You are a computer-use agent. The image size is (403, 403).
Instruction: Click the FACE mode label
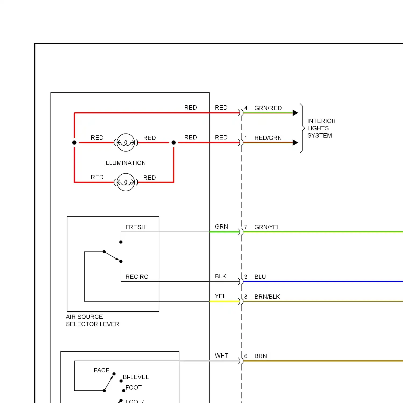coord(102,370)
